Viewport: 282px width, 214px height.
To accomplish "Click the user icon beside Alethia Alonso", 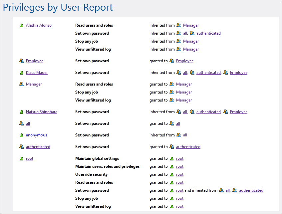I will pyautogui.click(x=22, y=25).
